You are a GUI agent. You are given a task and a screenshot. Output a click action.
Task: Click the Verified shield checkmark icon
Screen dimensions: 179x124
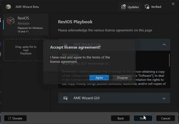click(x=147, y=7)
